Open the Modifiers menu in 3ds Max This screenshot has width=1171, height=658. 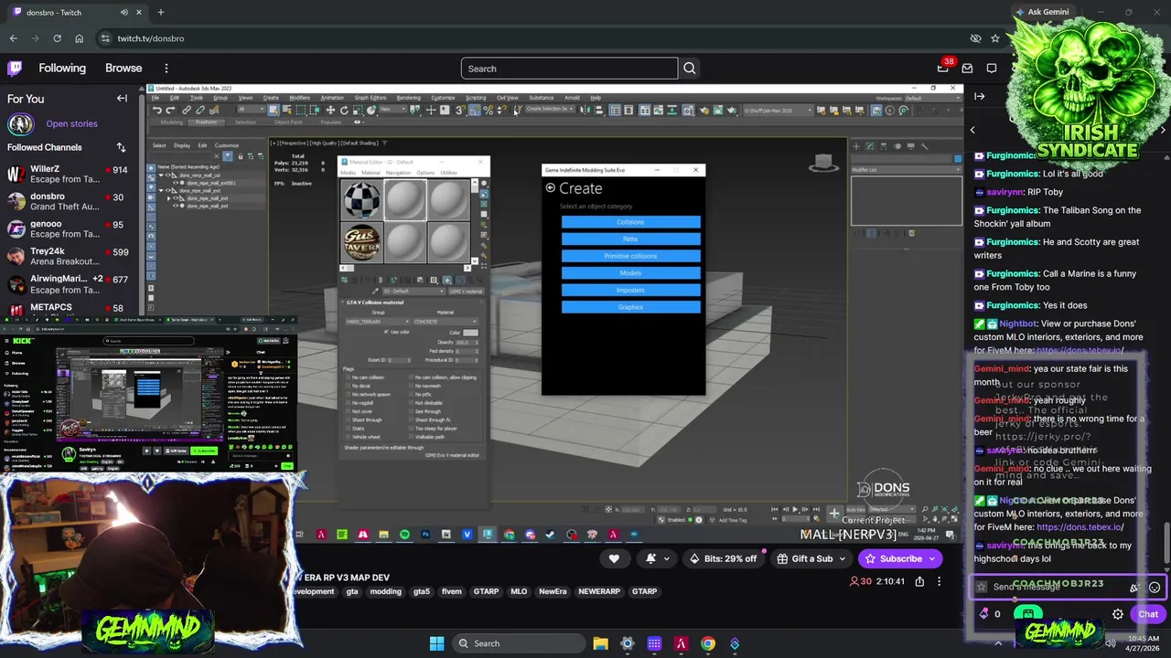click(299, 98)
